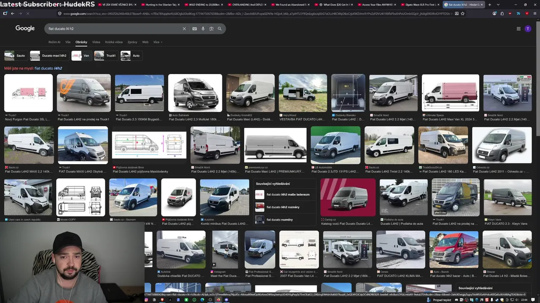Image resolution: width=540 pixels, height=303 pixels.
Task: Open the Ultimate Specs Maxi Van XL image
Action: click(x=451, y=93)
